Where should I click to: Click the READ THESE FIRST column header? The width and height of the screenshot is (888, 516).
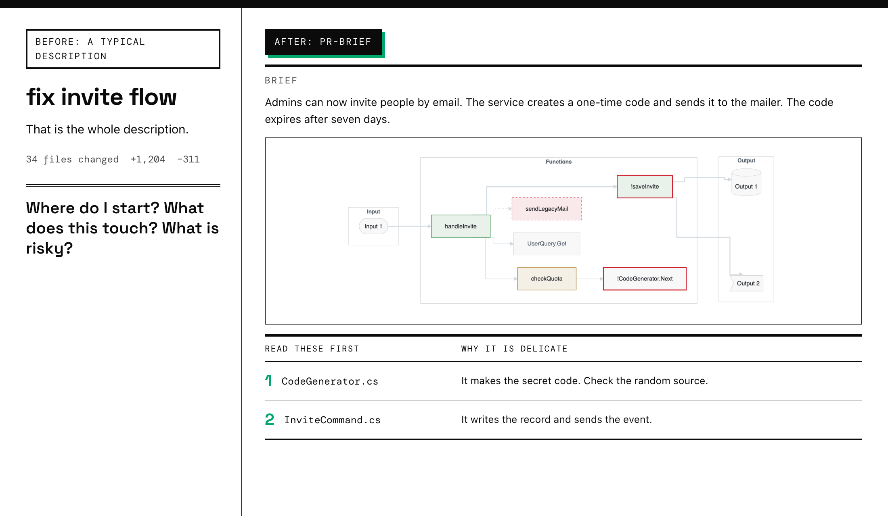pos(312,349)
